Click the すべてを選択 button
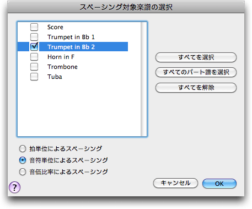This screenshot has width=252, height=209. (x=196, y=57)
